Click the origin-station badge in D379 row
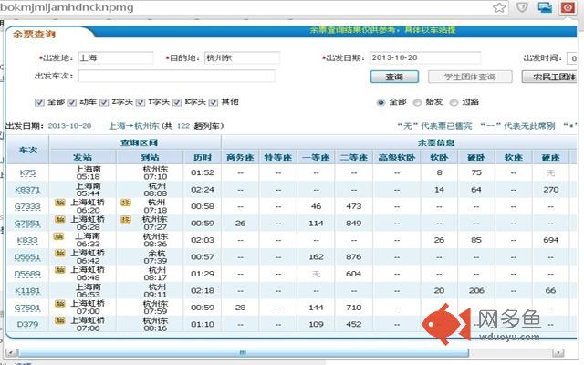The image size is (584, 365). (60, 320)
